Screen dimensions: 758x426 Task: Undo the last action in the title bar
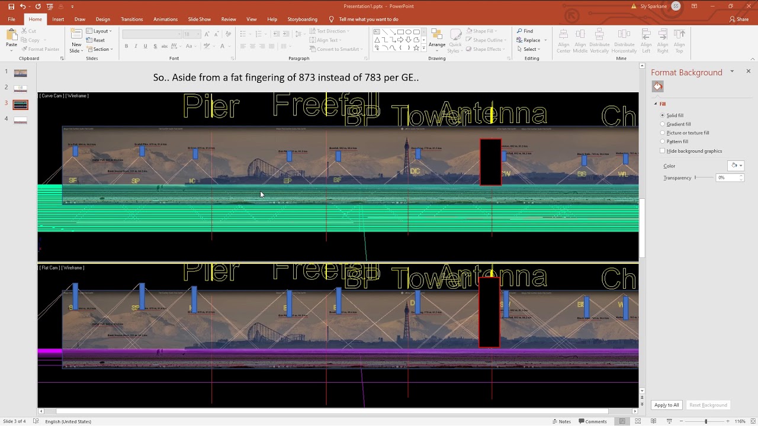coord(23,7)
